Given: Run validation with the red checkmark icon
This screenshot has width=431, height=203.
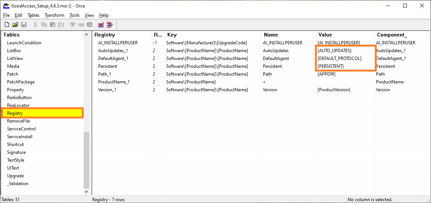Looking at the screenshot, I should tap(101, 25).
